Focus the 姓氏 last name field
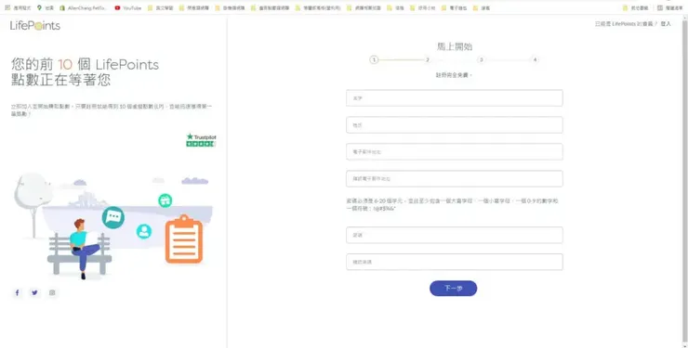The height and width of the screenshot is (348, 688). pyautogui.click(x=454, y=125)
